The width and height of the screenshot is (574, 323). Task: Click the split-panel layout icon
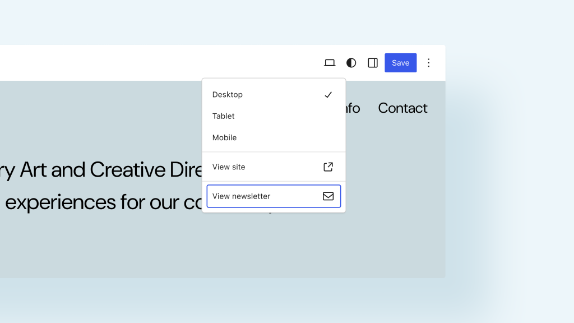pyautogui.click(x=372, y=63)
